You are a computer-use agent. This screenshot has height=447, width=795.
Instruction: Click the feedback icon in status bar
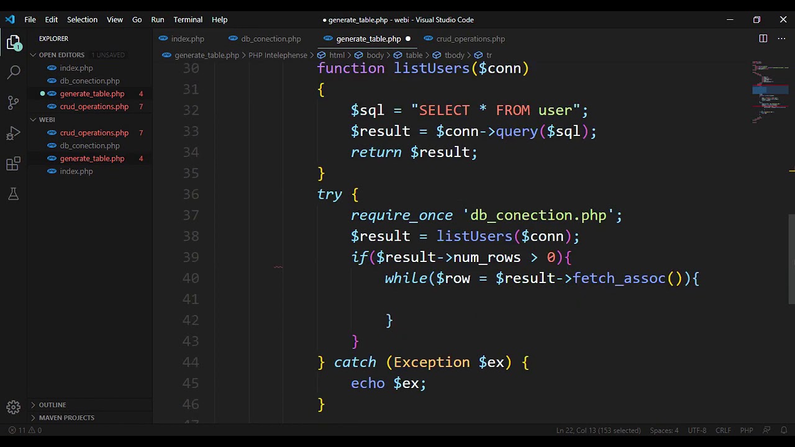[766, 430]
